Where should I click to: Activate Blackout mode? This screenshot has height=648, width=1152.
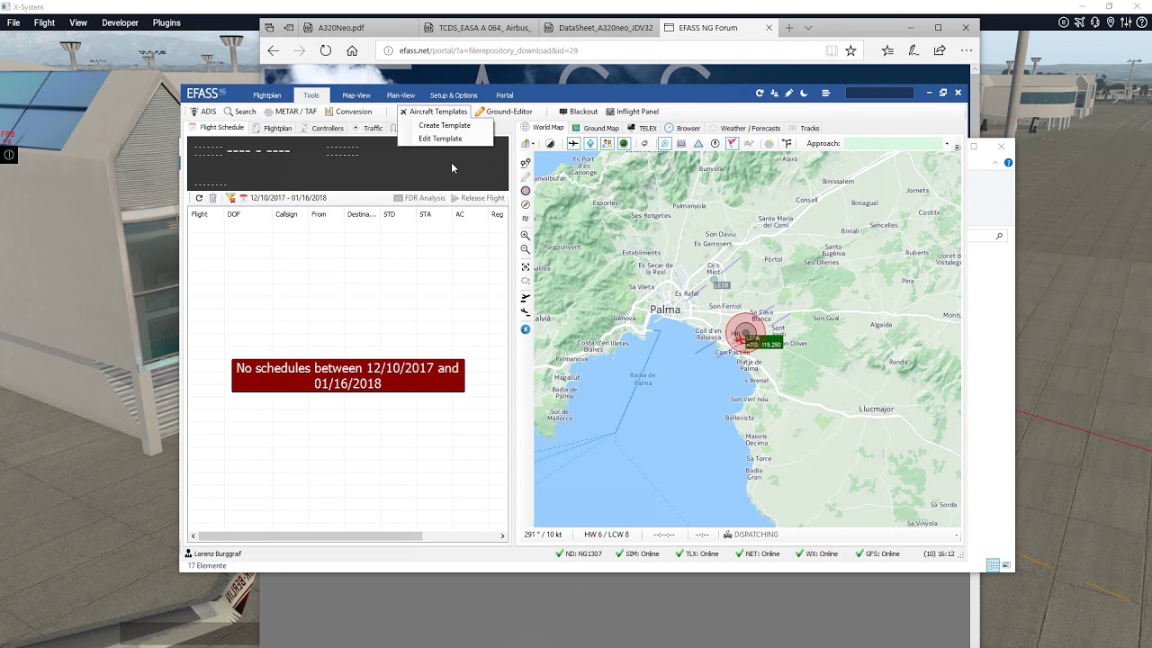578,112
